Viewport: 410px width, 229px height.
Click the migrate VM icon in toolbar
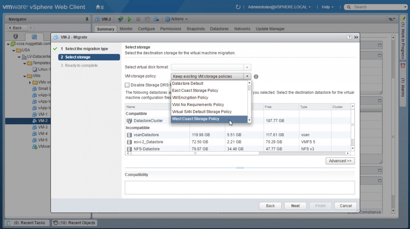(x=156, y=19)
